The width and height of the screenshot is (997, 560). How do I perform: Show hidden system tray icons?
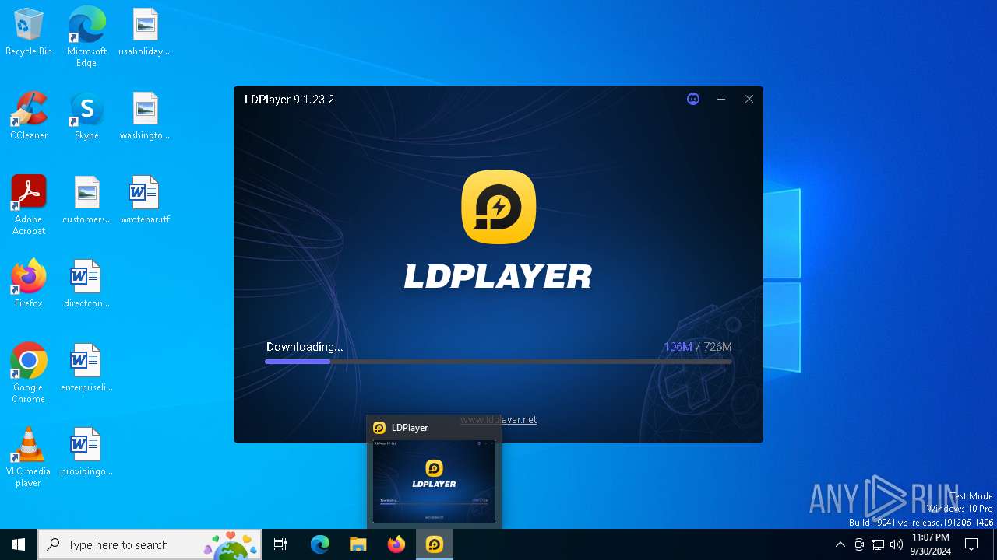(840, 544)
